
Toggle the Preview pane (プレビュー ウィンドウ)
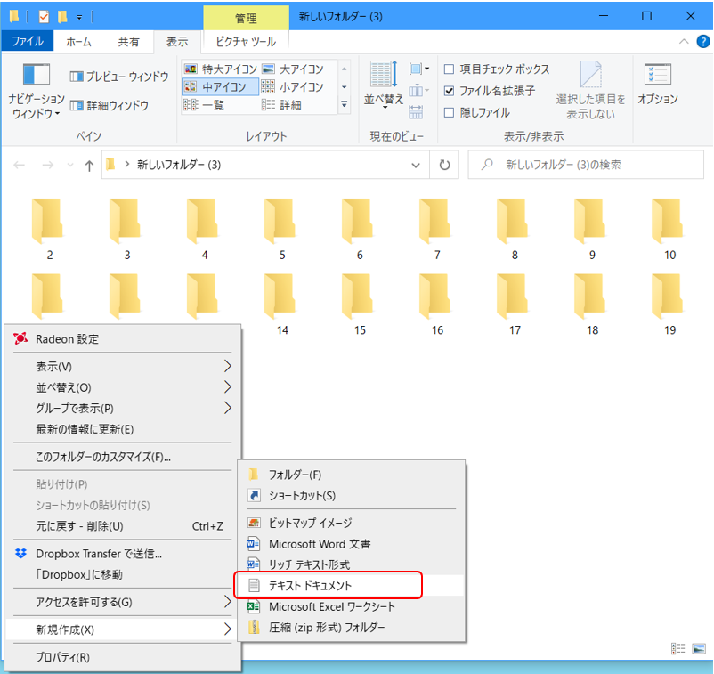point(119,77)
